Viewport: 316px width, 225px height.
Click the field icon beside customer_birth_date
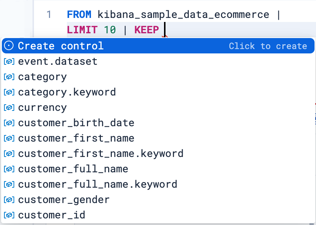pos(9,123)
